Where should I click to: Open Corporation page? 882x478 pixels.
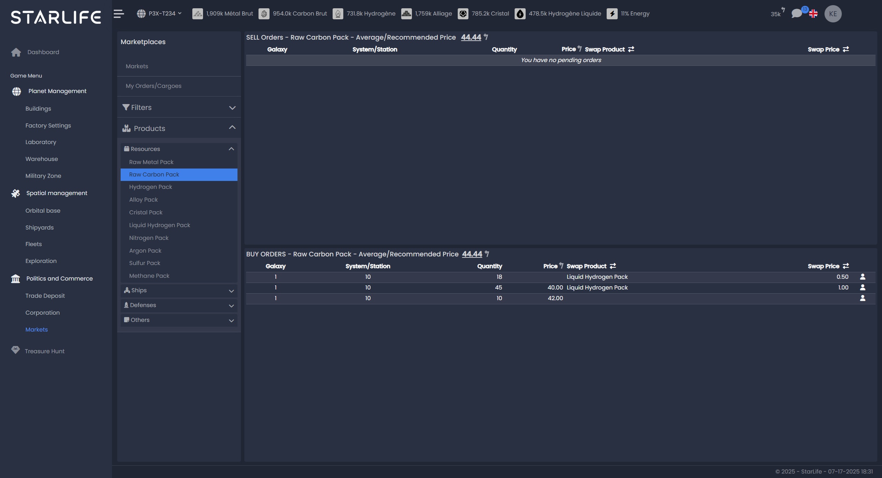pos(42,313)
